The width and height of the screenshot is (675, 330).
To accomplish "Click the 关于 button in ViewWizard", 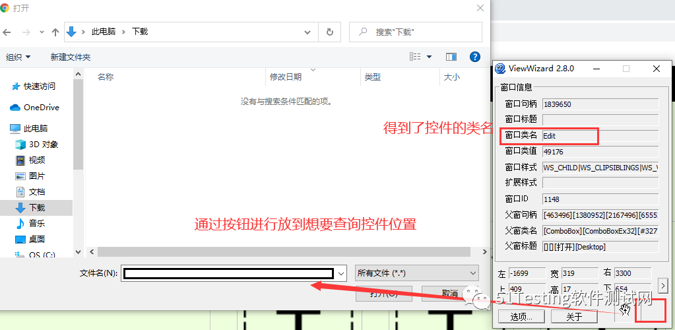I will [x=574, y=317].
